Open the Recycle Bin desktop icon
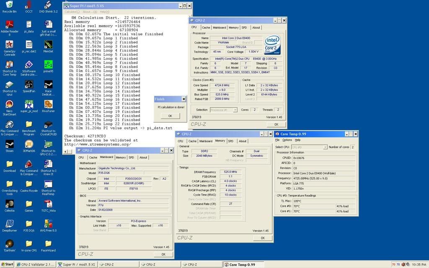This screenshot has height=268, width=429. (x=9, y=5)
